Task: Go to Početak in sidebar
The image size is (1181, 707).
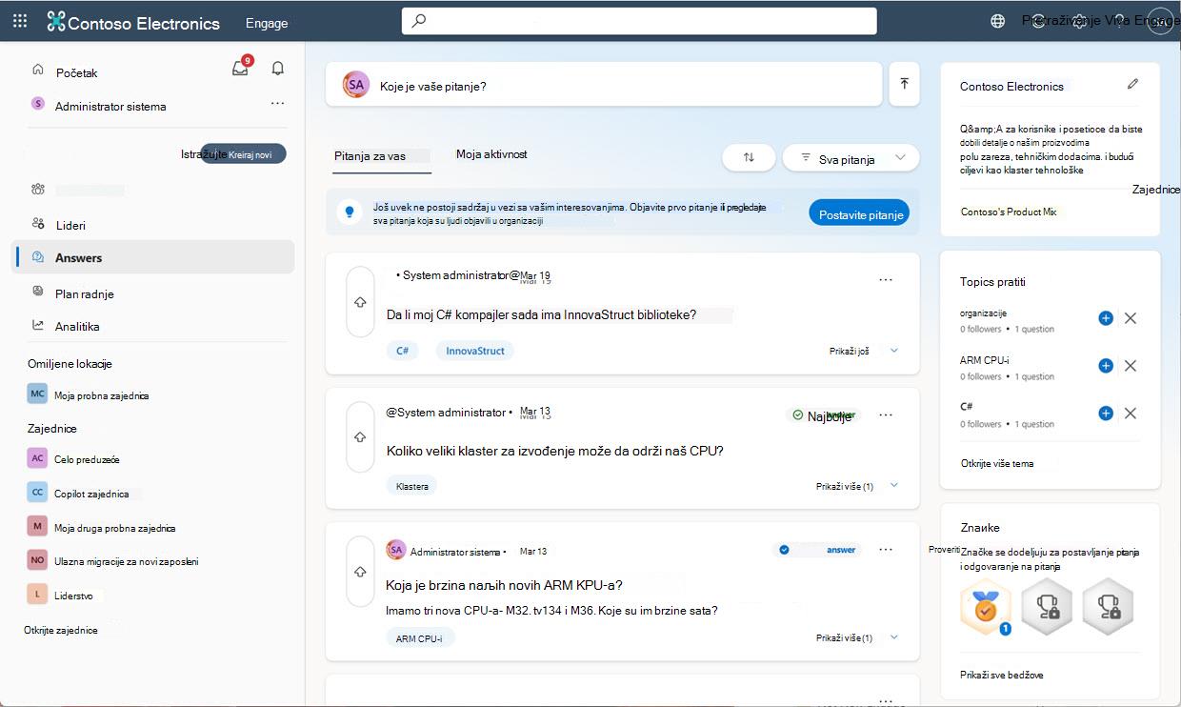Action: click(x=76, y=72)
